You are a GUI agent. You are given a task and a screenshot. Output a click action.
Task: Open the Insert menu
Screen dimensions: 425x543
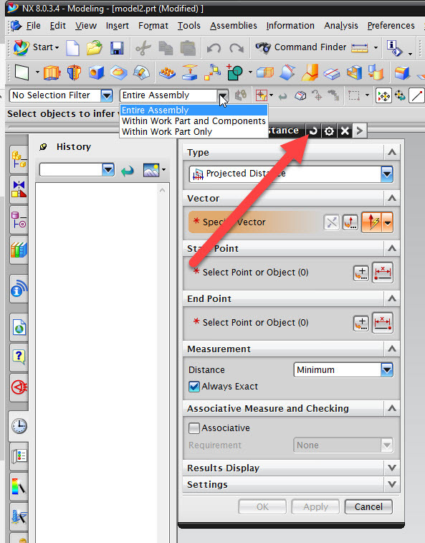click(118, 26)
